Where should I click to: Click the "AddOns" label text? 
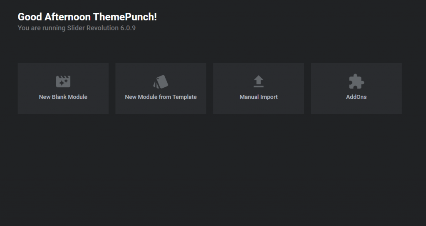[x=356, y=97]
